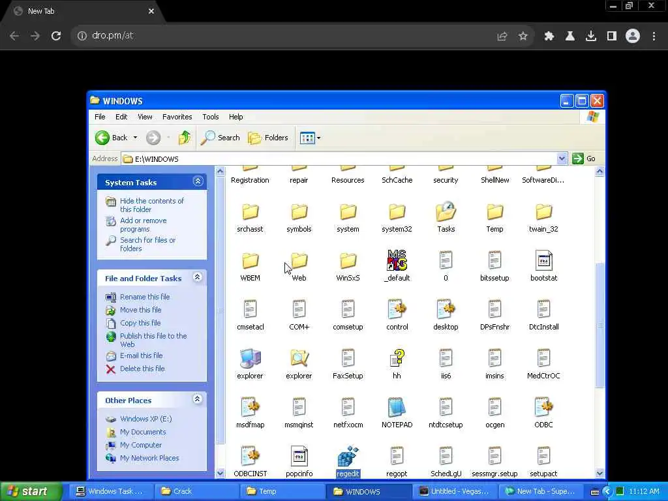
Task: Open the Help menu
Action: coord(235,117)
